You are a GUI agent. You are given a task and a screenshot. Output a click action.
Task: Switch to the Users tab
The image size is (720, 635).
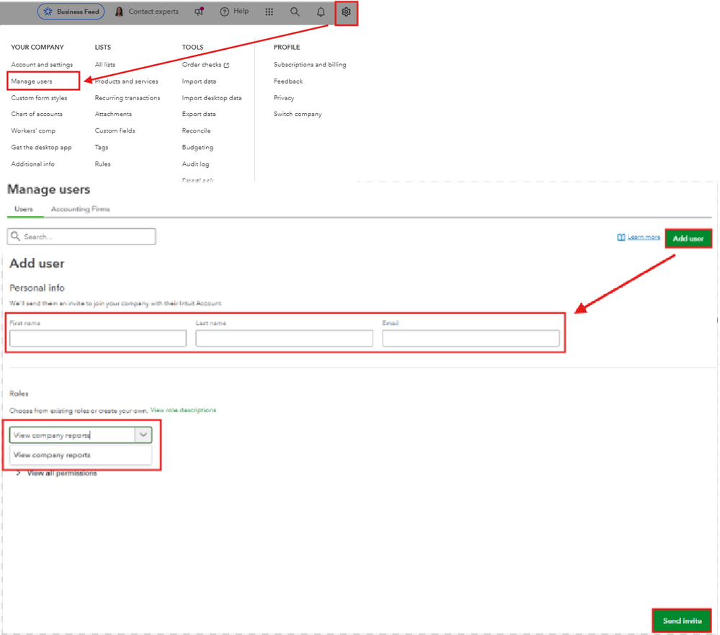click(x=24, y=209)
